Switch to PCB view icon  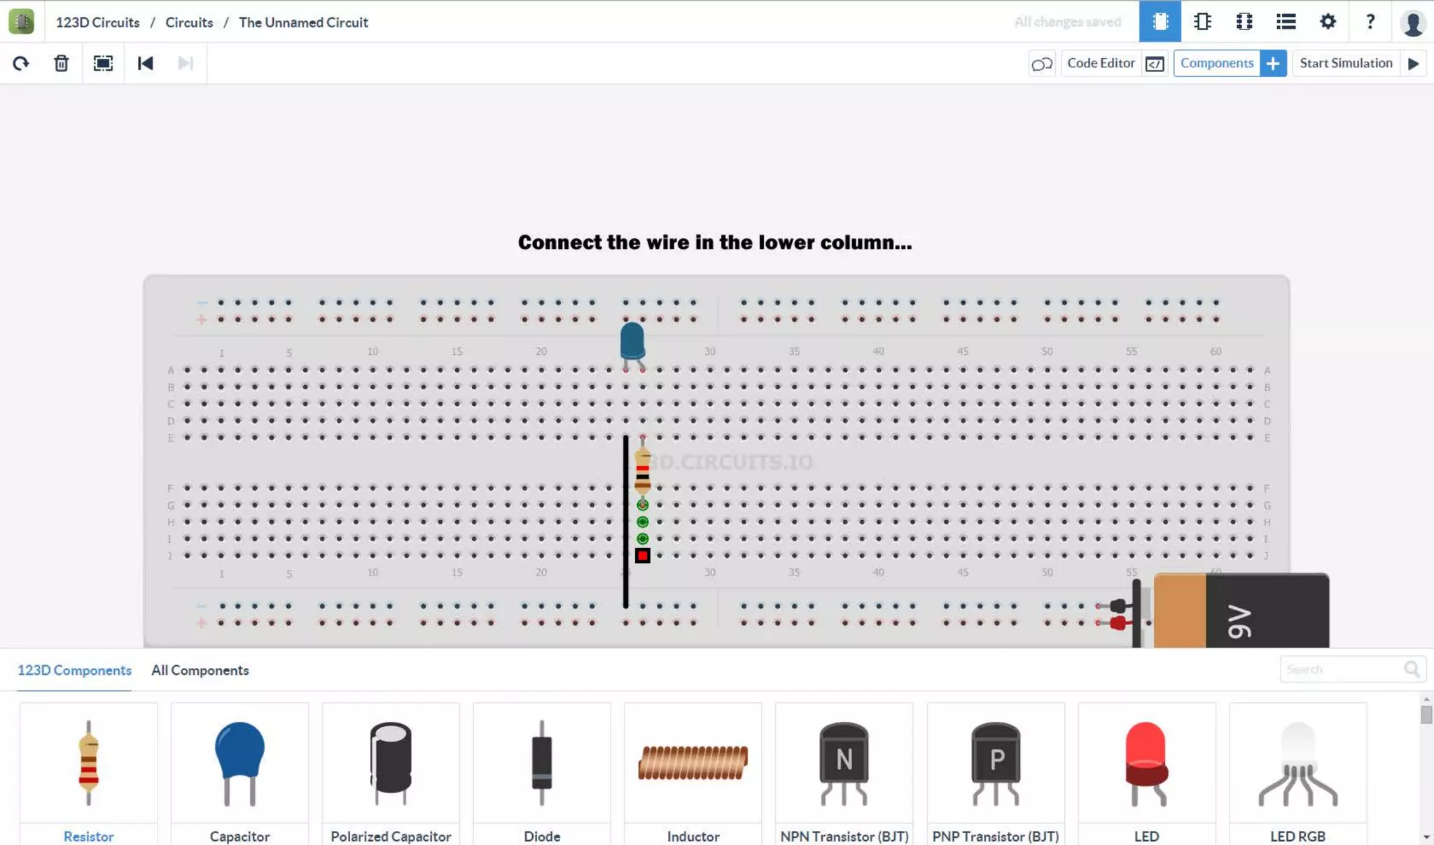coord(1244,22)
